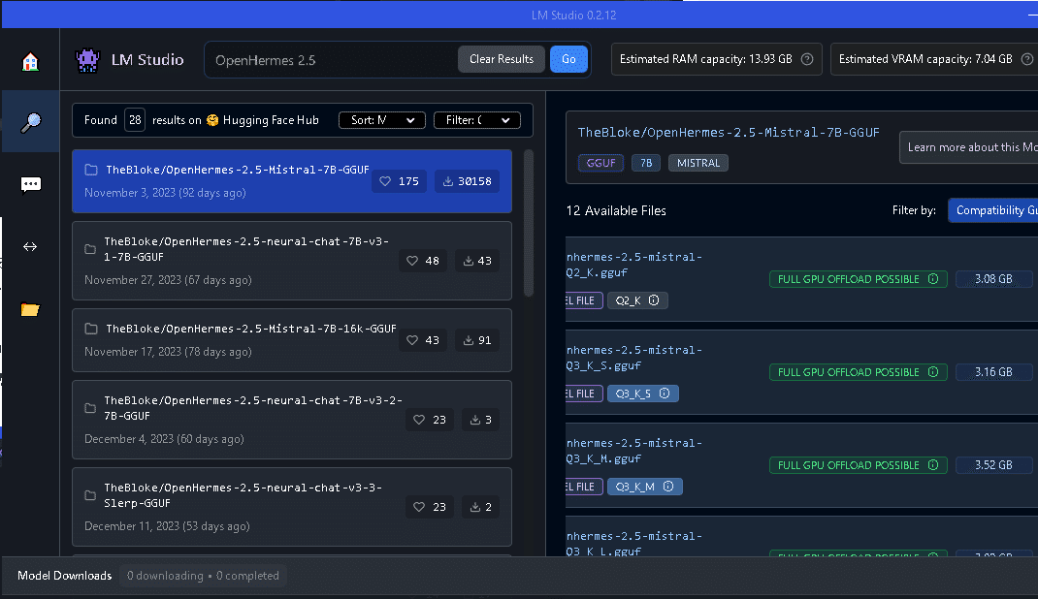Open the AI Chat bubble icon
This screenshot has width=1038, height=599.
click(x=30, y=184)
